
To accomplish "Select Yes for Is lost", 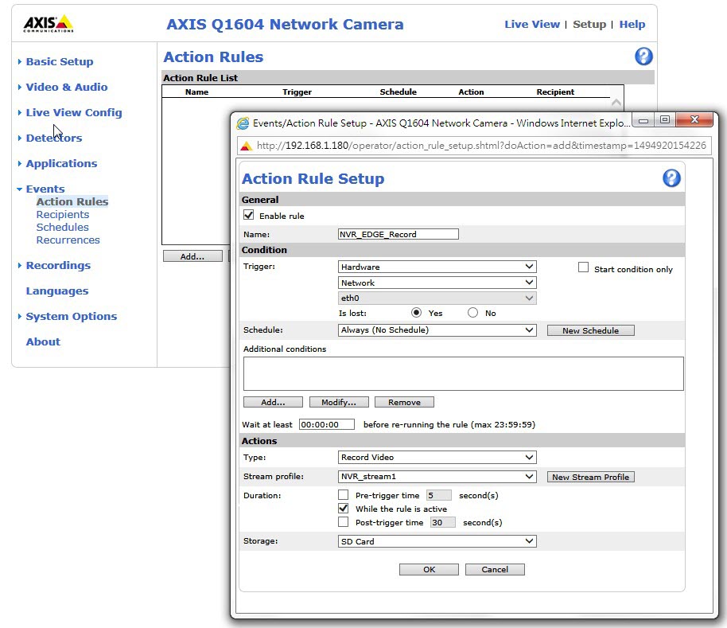I will [x=416, y=313].
